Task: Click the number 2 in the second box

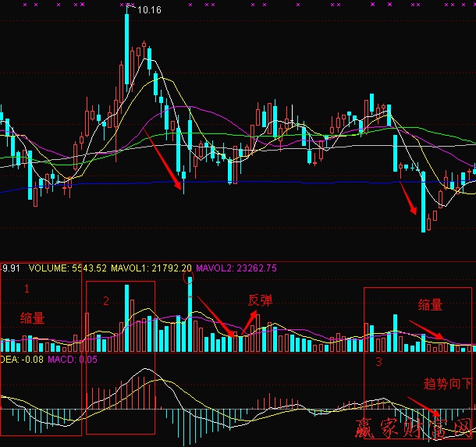Action: click(x=105, y=302)
